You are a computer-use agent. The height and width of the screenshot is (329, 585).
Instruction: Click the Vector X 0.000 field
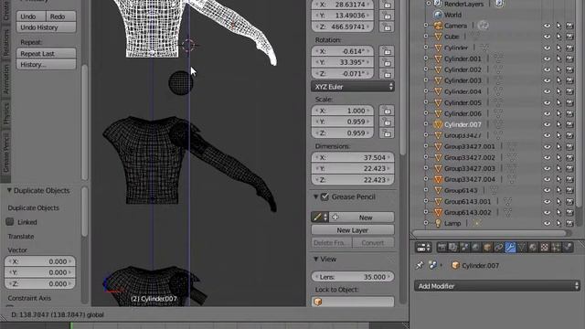coord(40,261)
